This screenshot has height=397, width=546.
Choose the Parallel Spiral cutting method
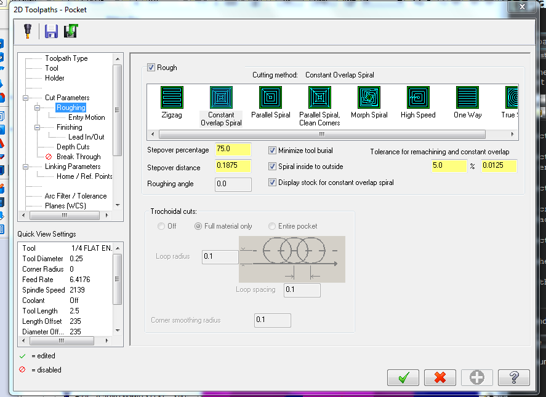point(270,98)
